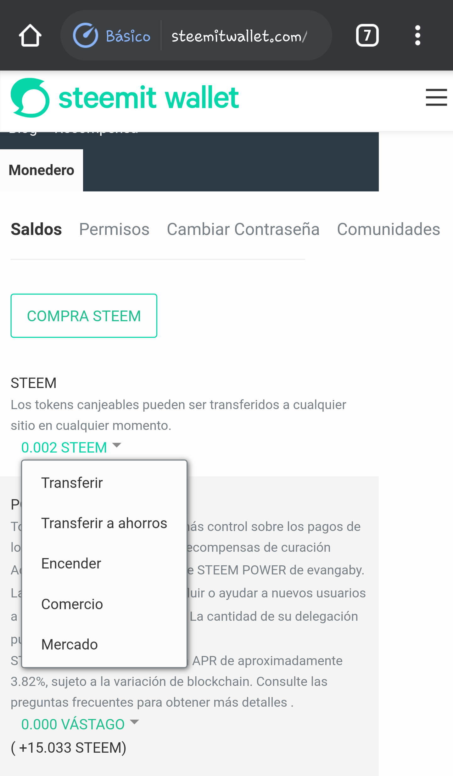Open the browser three-dot menu
Screen dimensions: 453x776
click(417, 35)
